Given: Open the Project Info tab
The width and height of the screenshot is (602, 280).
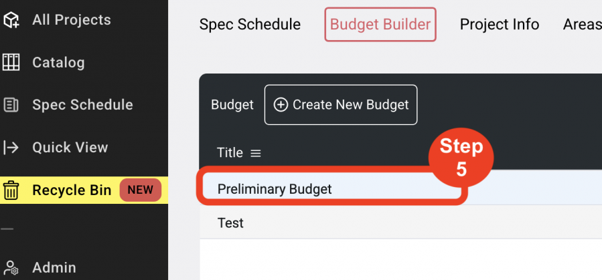Looking at the screenshot, I should click(500, 25).
